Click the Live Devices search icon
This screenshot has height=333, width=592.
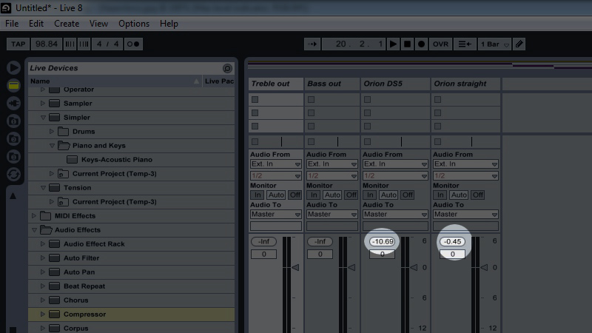click(227, 68)
